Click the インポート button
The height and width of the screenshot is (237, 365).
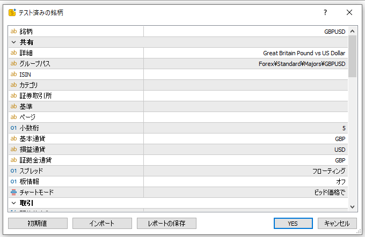coord(102,223)
